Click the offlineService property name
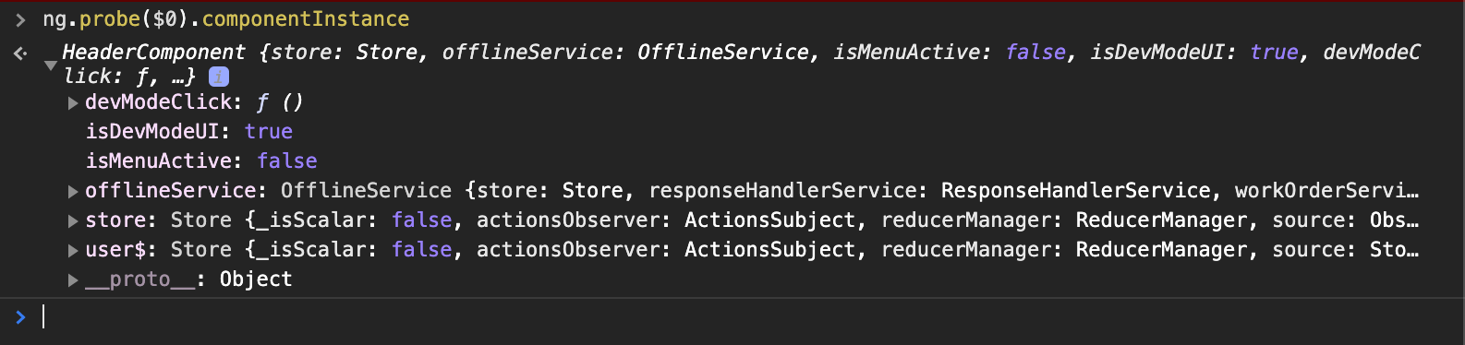Viewport: 1465px width, 345px height. [x=170, y=191]
